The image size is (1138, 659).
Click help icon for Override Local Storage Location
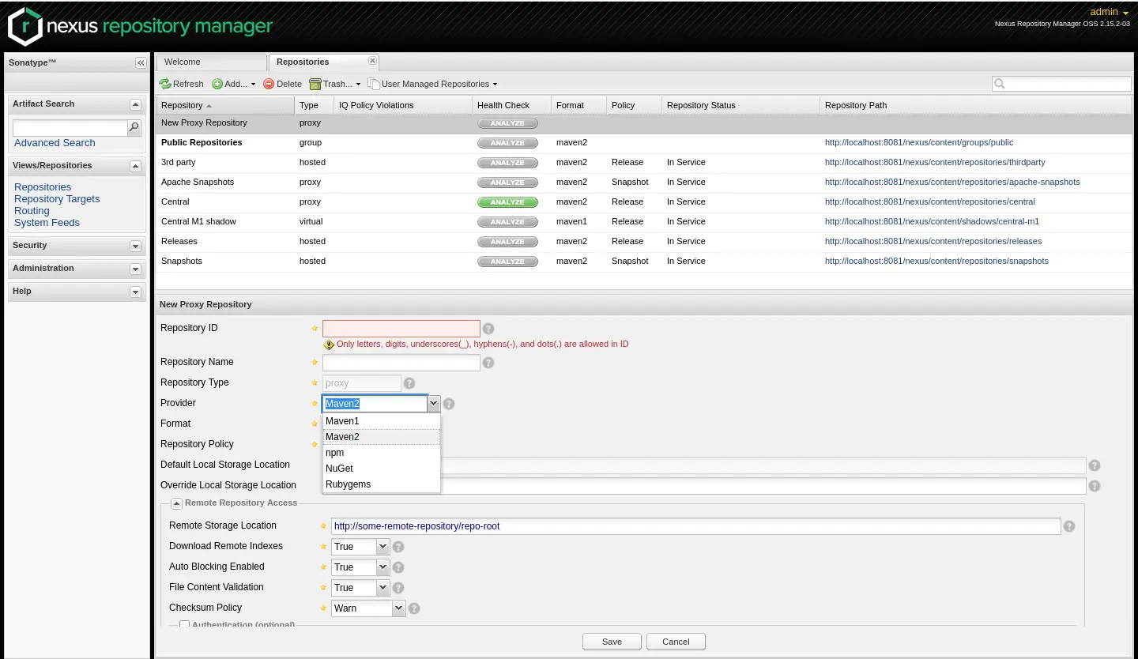(1095, 486)
